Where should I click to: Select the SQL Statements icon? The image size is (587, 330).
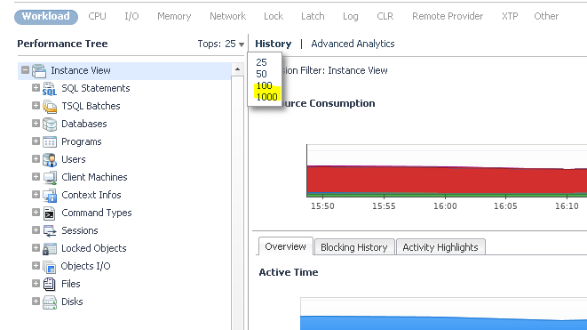click(x=50, y=88)
